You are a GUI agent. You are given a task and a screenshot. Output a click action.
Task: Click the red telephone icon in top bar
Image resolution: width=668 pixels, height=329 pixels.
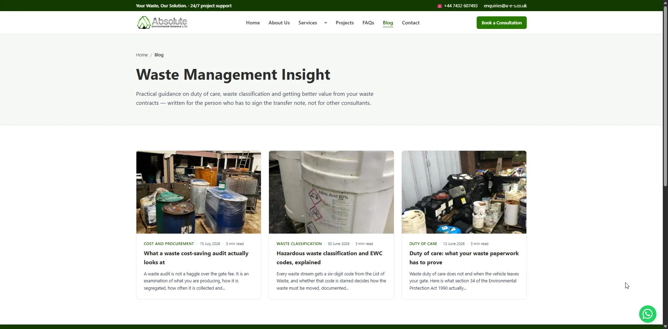pyautogui.click(x=439, y=6)
